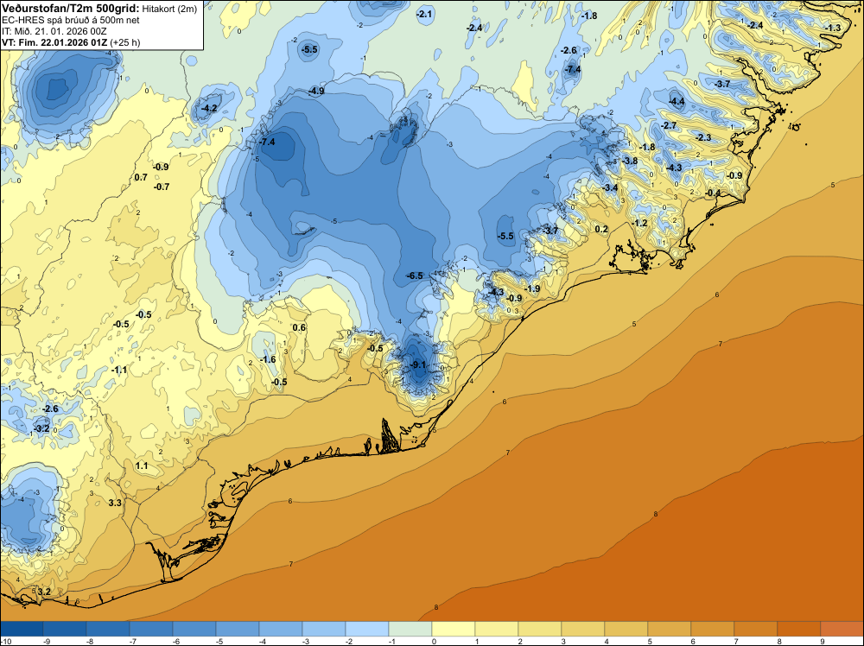The width and height of the screenshot is (864, 646).
Task: Click the -1.9 temperature reading
Action: pos(532,288)
